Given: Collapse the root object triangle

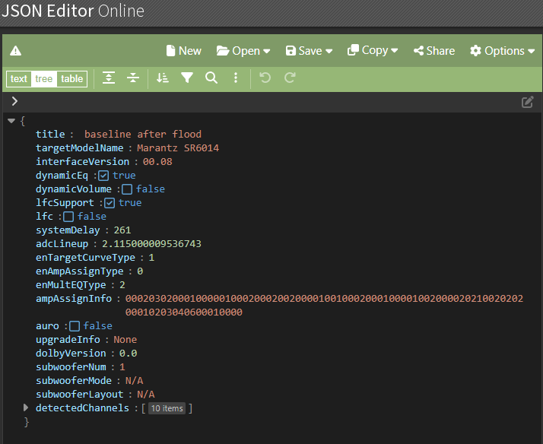Looking at the screenshot, I should click(x=11, y=121).
